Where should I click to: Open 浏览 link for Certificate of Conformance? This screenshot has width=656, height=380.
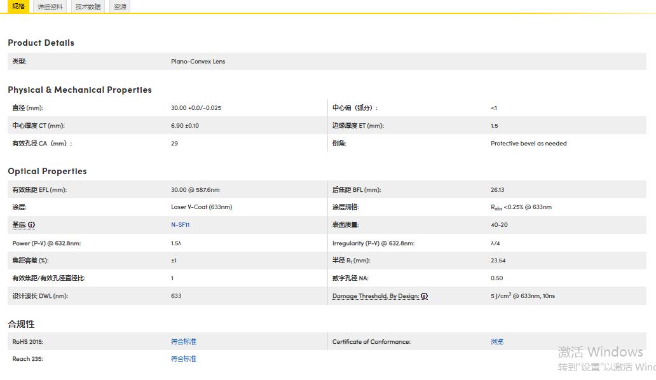click(496, 342)
